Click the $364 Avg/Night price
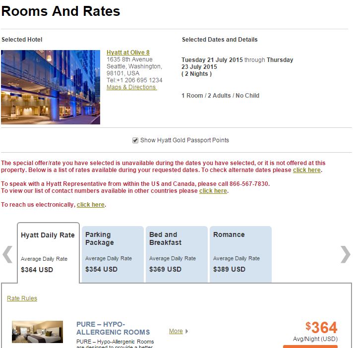353x348 pixels. [x=321, y=328]
